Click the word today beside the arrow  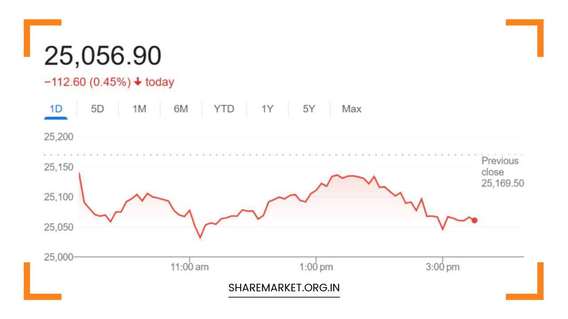[160, 82]
